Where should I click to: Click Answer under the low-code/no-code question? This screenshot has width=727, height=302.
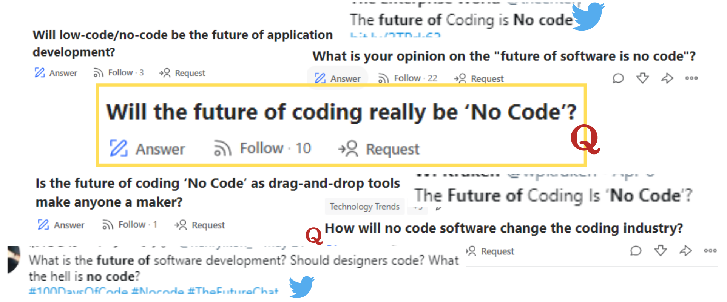56,73
